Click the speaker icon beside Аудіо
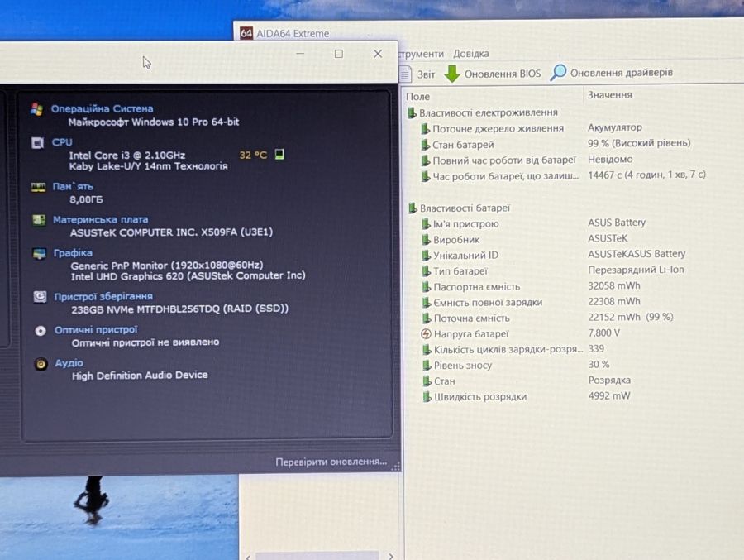 (x=41, y=364)
